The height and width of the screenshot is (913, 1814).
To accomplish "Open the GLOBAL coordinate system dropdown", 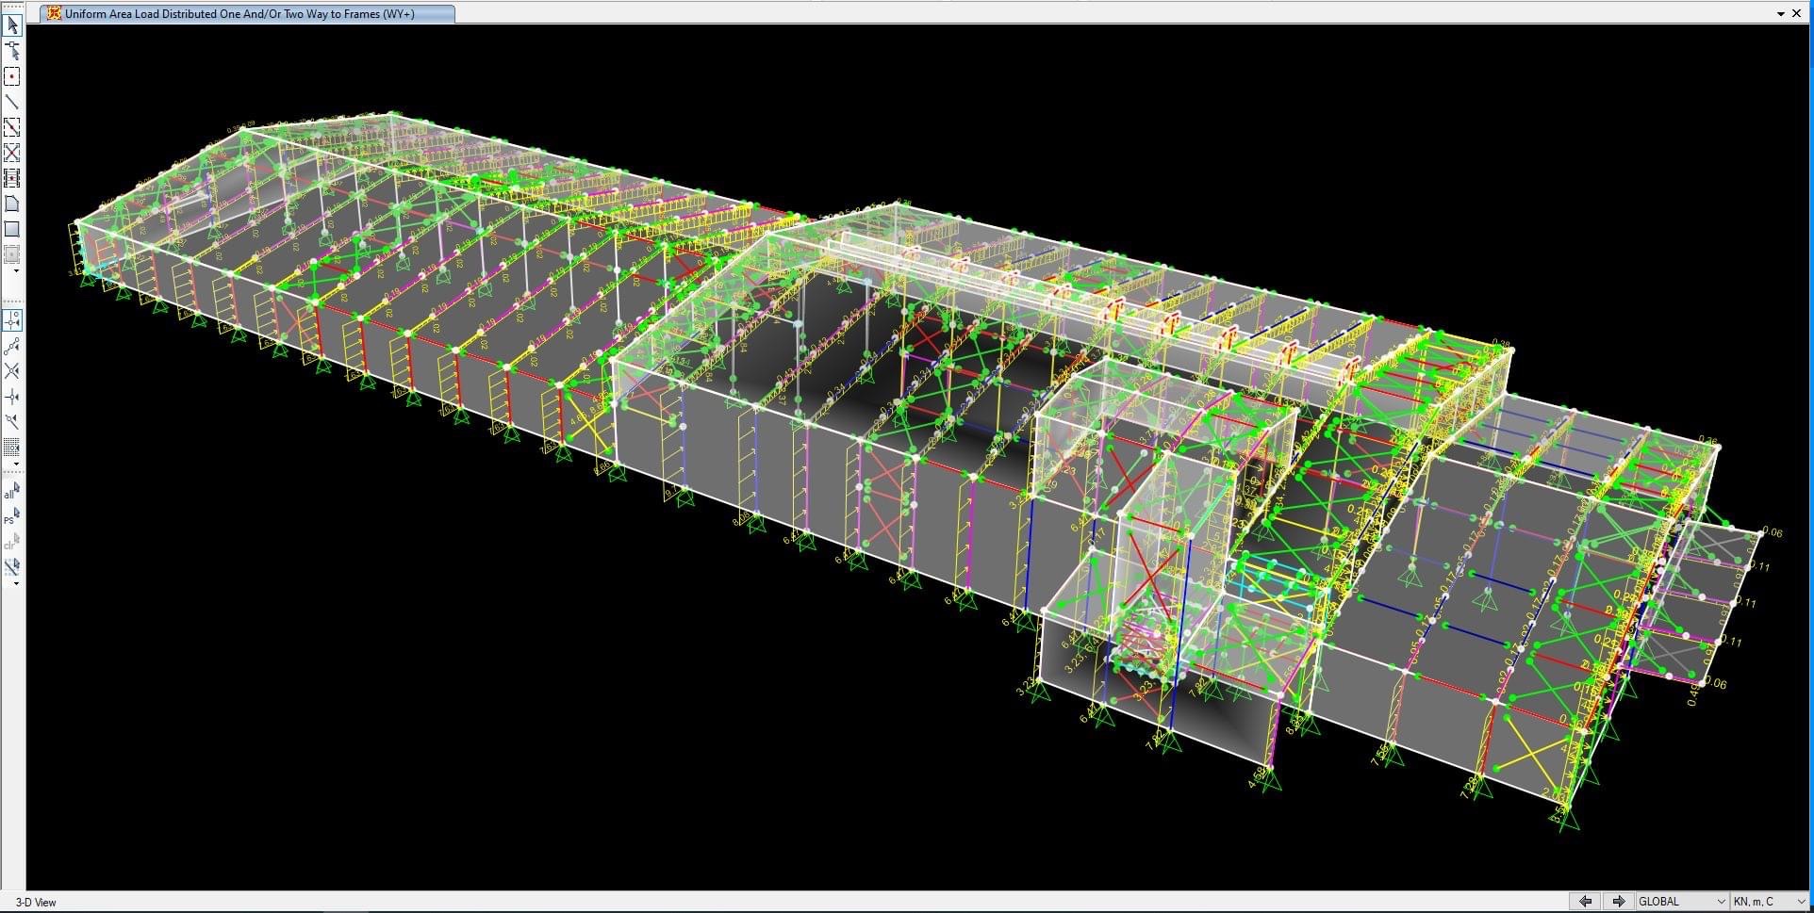I will (x=1682, y=902).
